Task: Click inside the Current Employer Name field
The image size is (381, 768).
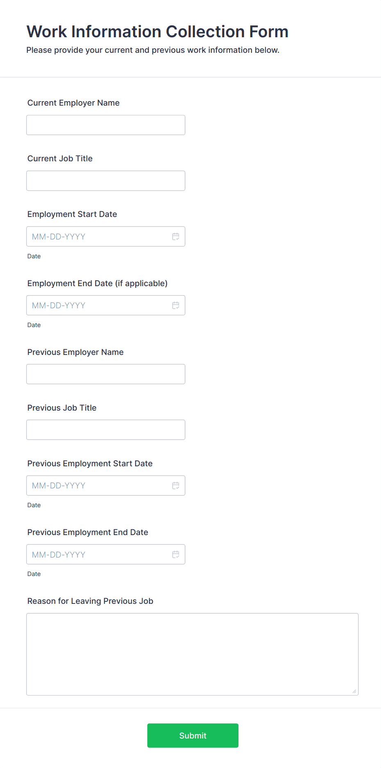Action: point(105,125)
